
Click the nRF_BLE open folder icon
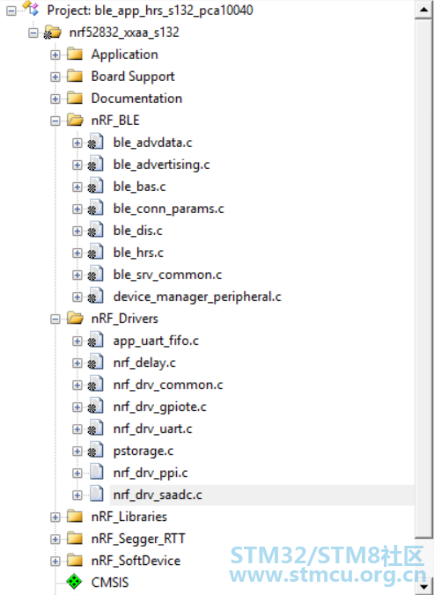point(75,121)
